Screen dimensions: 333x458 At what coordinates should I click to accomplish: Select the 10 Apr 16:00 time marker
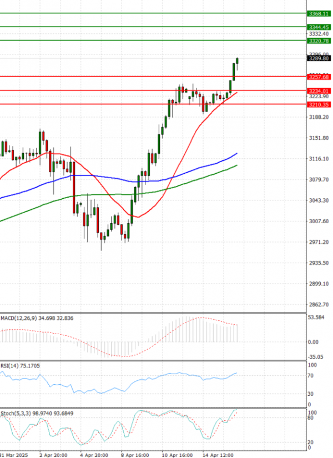pyautogui.click(x=178, y=454)
